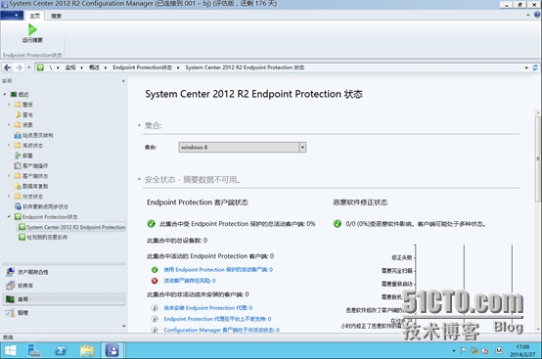542x359 pixels.
Task: Switch to the Search (搜索) ribbon tab
Action: pyautogui.click(x=56, y=16)
